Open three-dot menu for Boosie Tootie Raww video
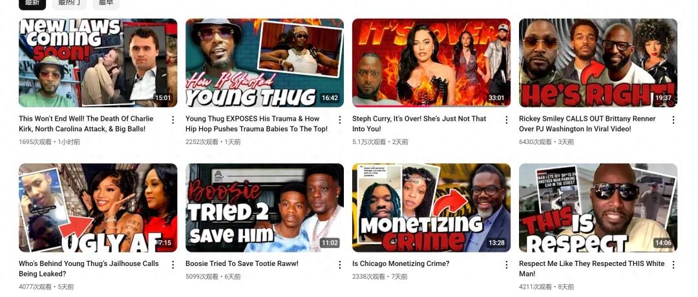The width and height of the screenshot is (698, 297). [x=340, y=265]
